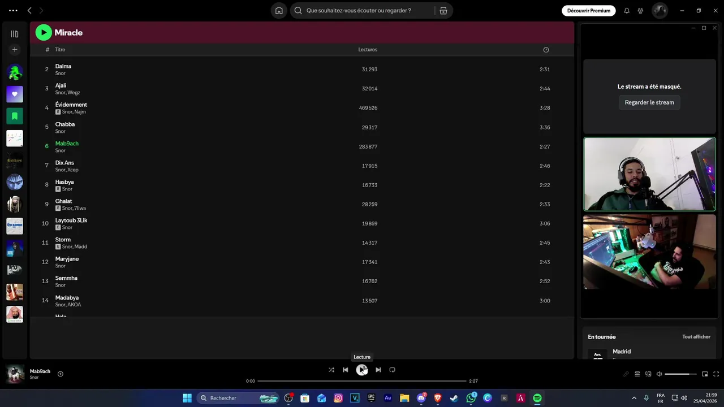Sort by the Titre column header

click(60, 50)
